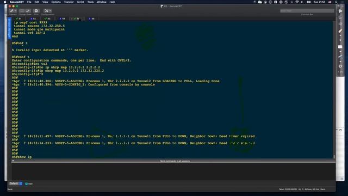This screenshot has width=348, height=196.
Task: Click the cloud icon in menu bar
Action: [x=260, y=2]
